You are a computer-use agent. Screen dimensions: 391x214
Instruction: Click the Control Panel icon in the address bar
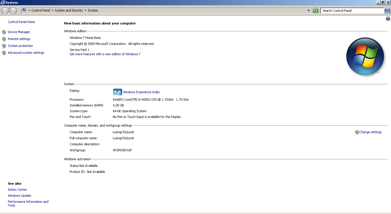24,10
